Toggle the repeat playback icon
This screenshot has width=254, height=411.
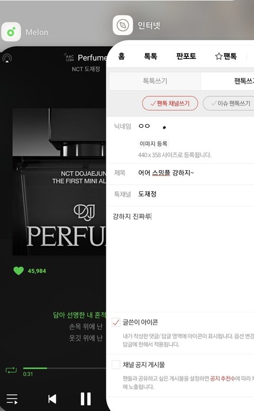(11, 370)
